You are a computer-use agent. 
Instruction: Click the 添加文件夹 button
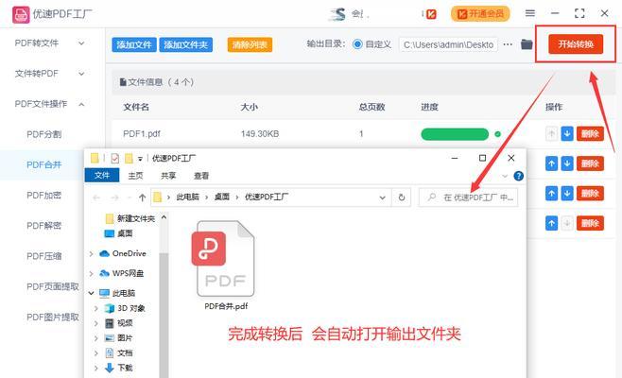pos(186,44)
